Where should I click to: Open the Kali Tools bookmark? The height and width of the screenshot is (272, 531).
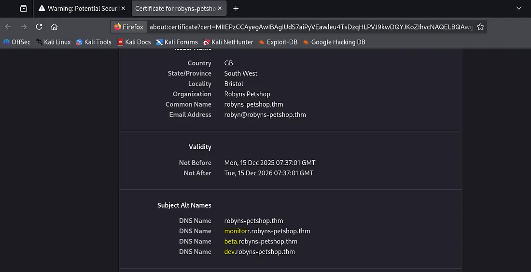pos(94,42)
